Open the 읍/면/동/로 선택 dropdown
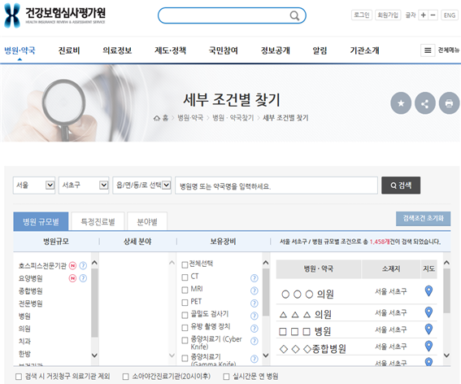The image size is (461, 384). (141, 185)
